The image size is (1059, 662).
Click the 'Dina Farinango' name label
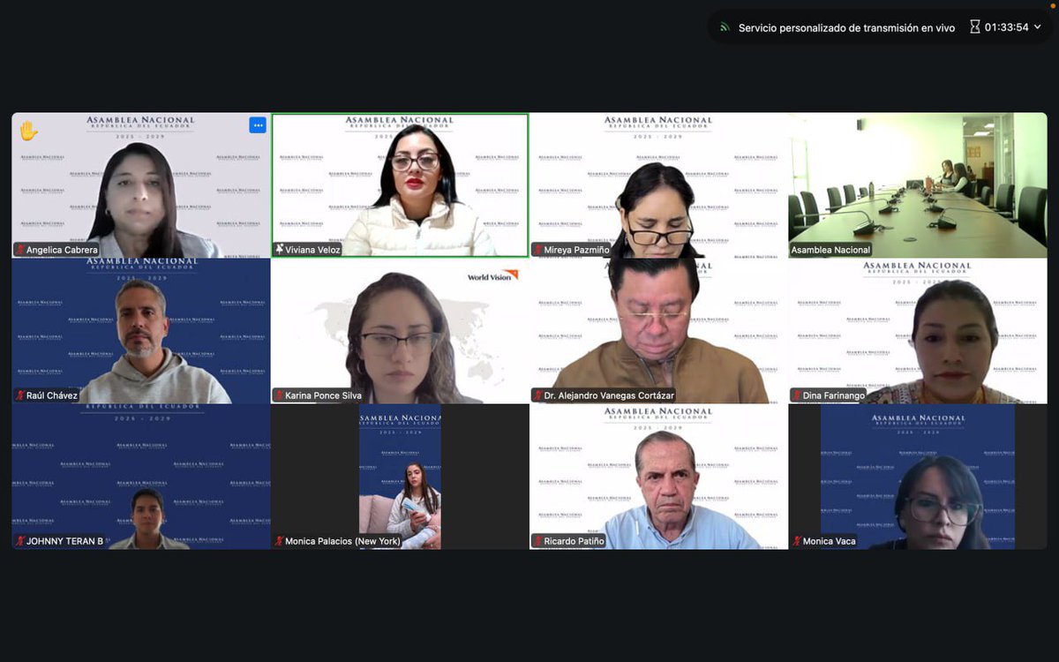tap(835, 395)
